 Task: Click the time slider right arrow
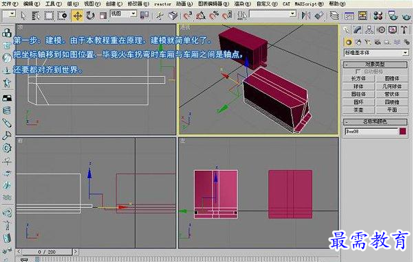76,252
